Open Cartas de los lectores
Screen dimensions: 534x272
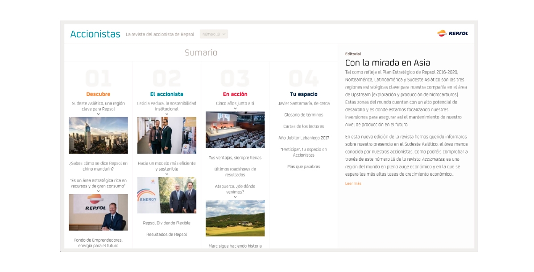303,126
